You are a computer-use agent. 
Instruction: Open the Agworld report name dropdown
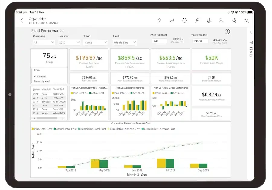click(x=37, y=19)
